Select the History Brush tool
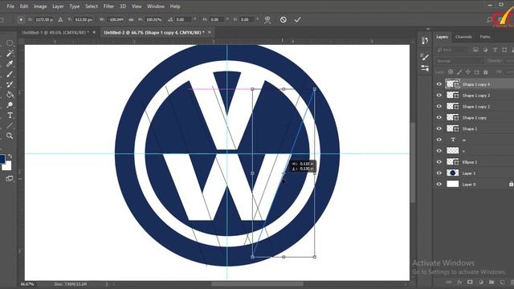This screenshot has width=514, height=289. point(10,84)
